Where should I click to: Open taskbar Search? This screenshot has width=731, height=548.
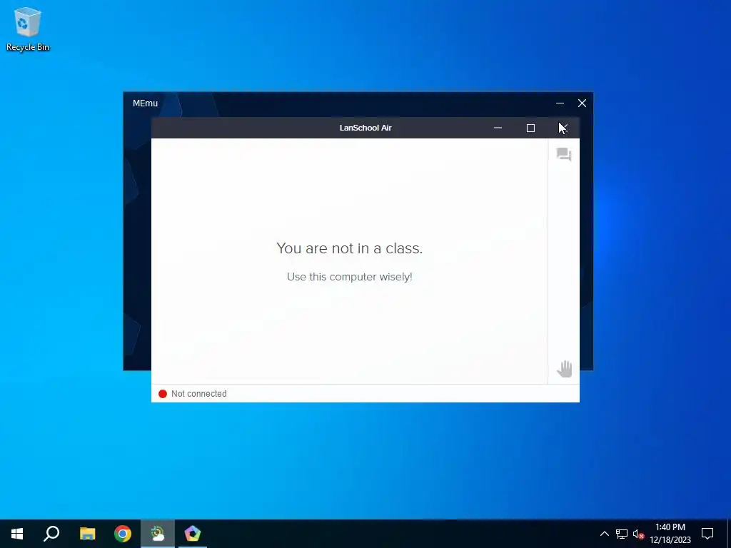pos(51,534)
